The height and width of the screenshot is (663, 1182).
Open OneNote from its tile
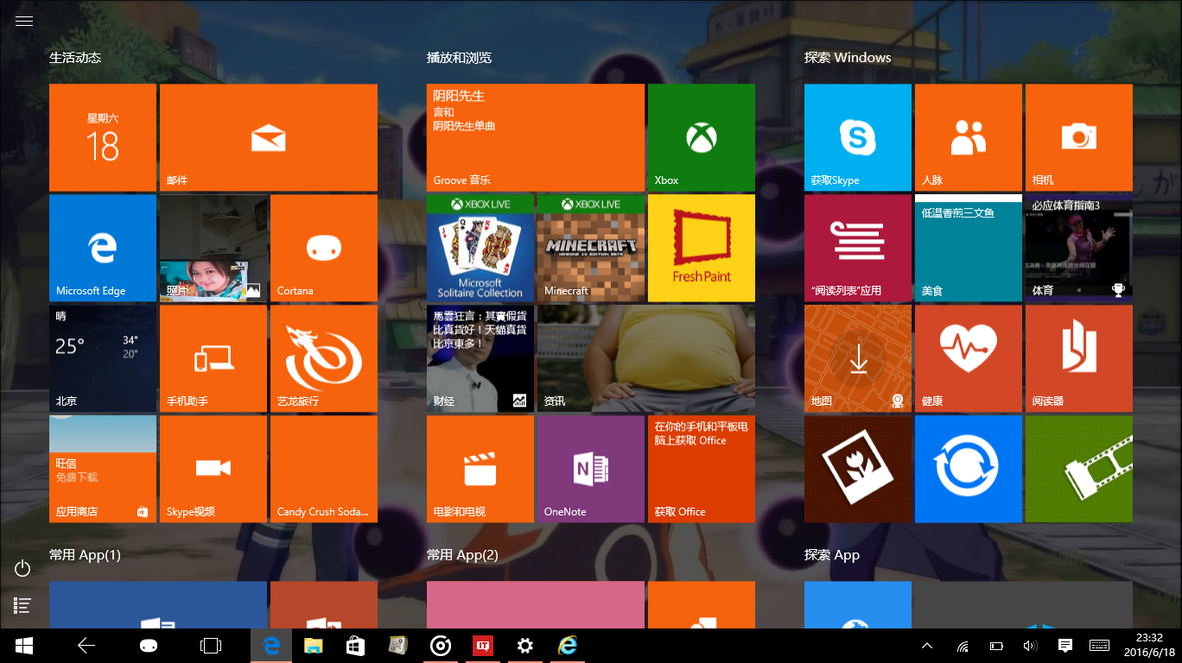[590, 469]
